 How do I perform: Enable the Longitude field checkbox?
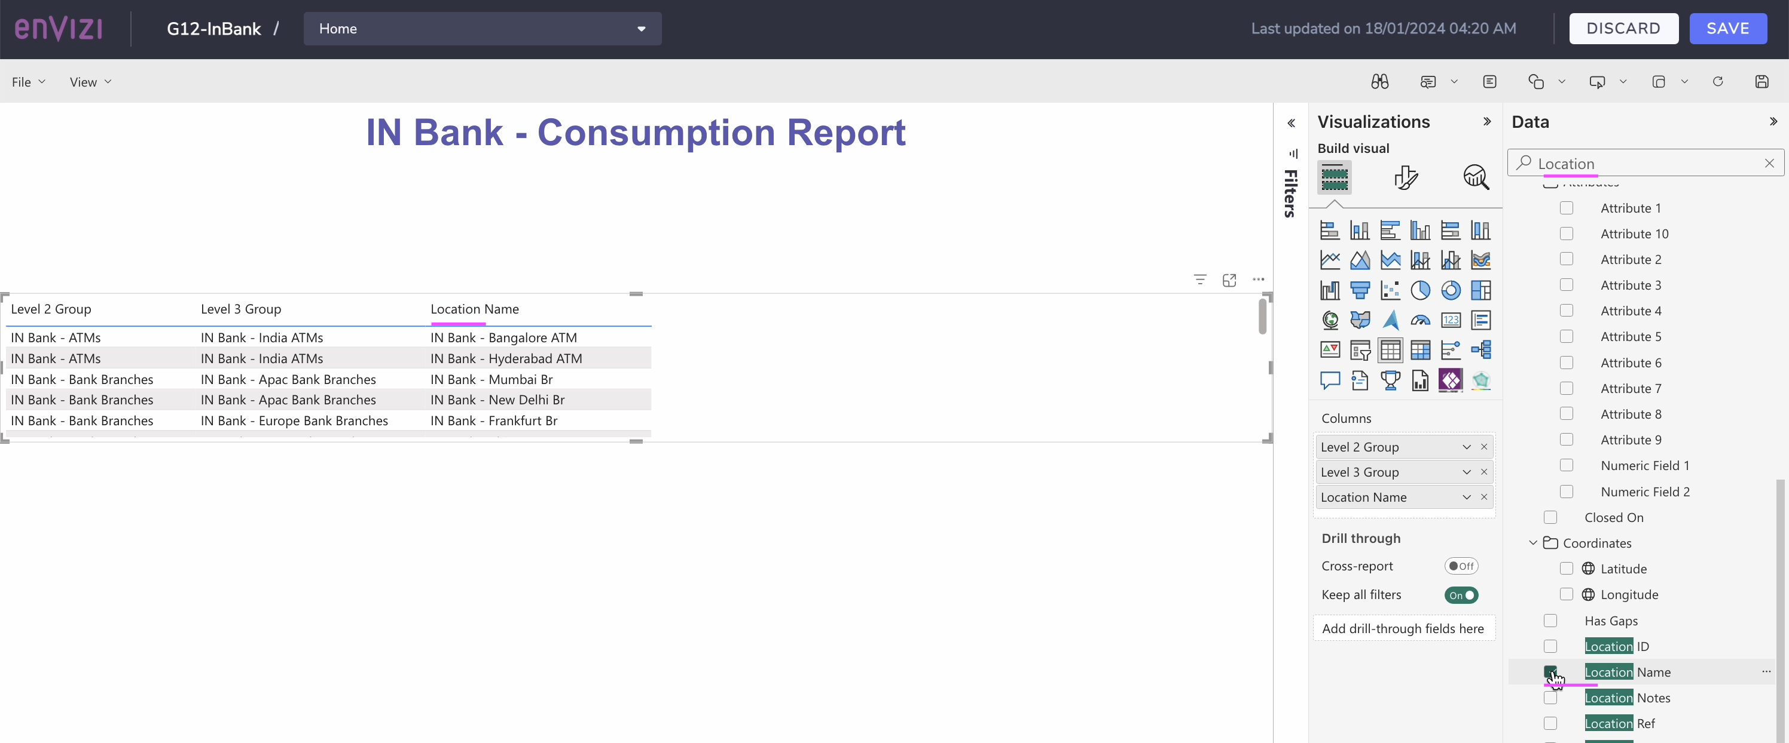[1567, 594]
